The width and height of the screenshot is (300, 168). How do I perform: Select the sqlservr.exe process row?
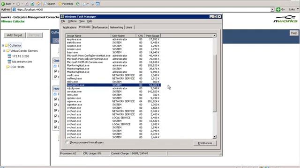(113, 101)
